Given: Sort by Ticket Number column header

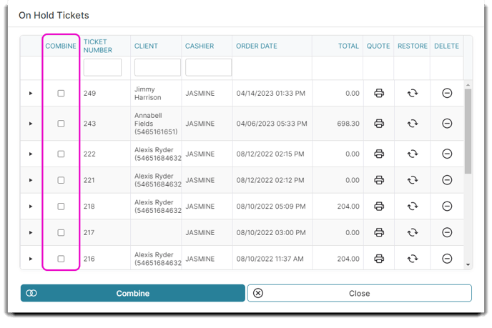Looking at the screenshot, I should (x=97, y=46).
